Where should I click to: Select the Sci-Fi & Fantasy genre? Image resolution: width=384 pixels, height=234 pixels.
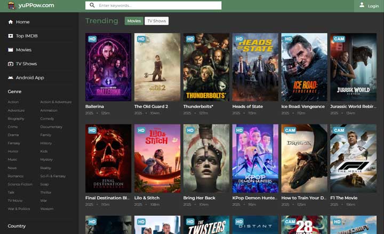point(53,176)
